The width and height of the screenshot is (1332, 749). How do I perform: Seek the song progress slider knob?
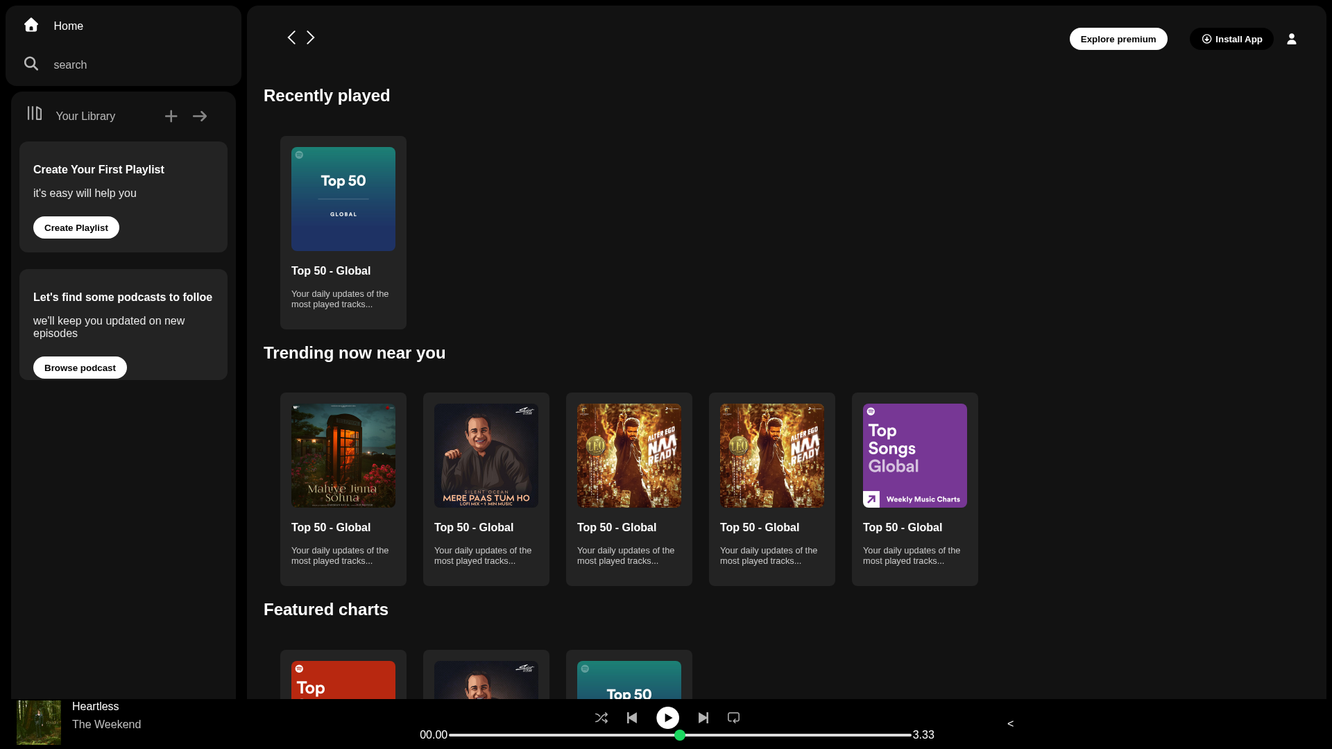pos(680,735)
